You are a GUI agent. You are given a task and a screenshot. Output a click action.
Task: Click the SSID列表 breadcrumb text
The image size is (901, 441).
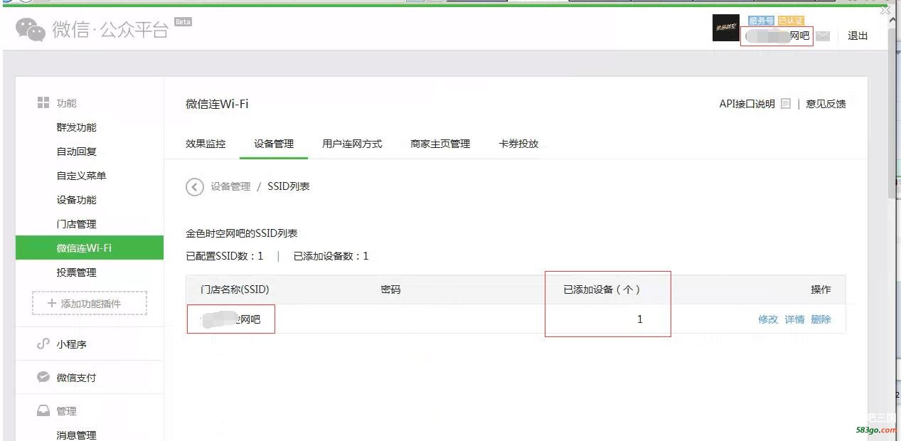[x=288, y=186]
